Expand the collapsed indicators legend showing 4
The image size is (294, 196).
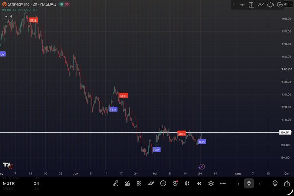[x=9, y=16]
